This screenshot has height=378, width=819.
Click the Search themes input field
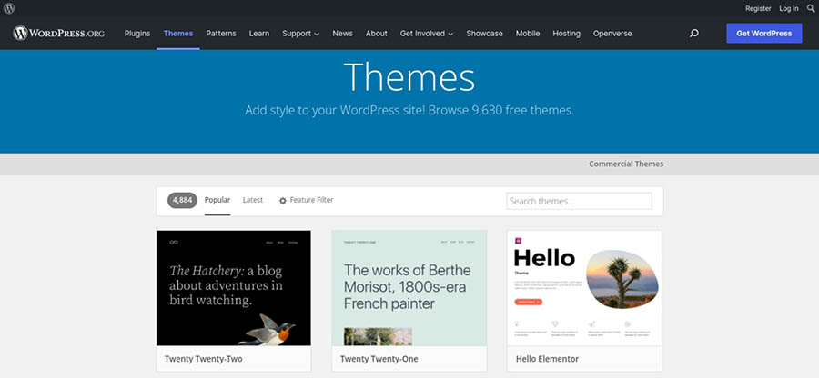coord(580,201)
